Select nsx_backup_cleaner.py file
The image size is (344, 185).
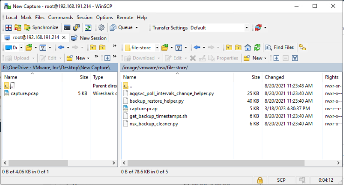154,124
